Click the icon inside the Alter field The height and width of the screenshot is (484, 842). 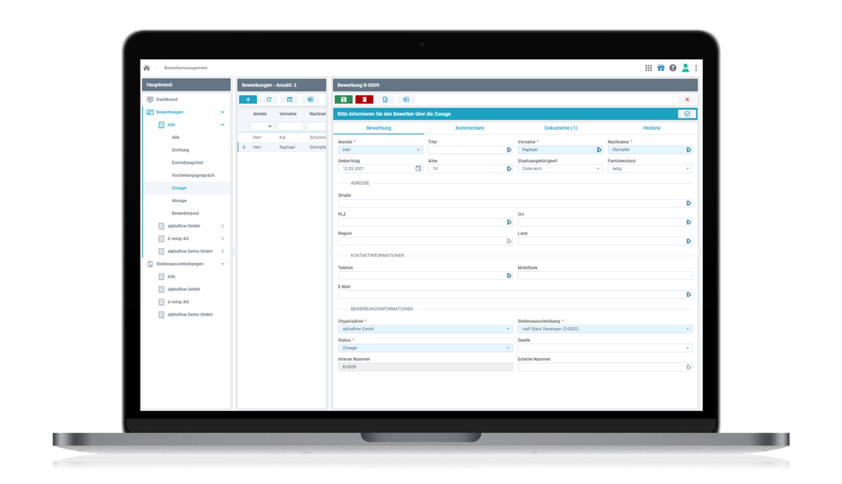tap(509, 168)
